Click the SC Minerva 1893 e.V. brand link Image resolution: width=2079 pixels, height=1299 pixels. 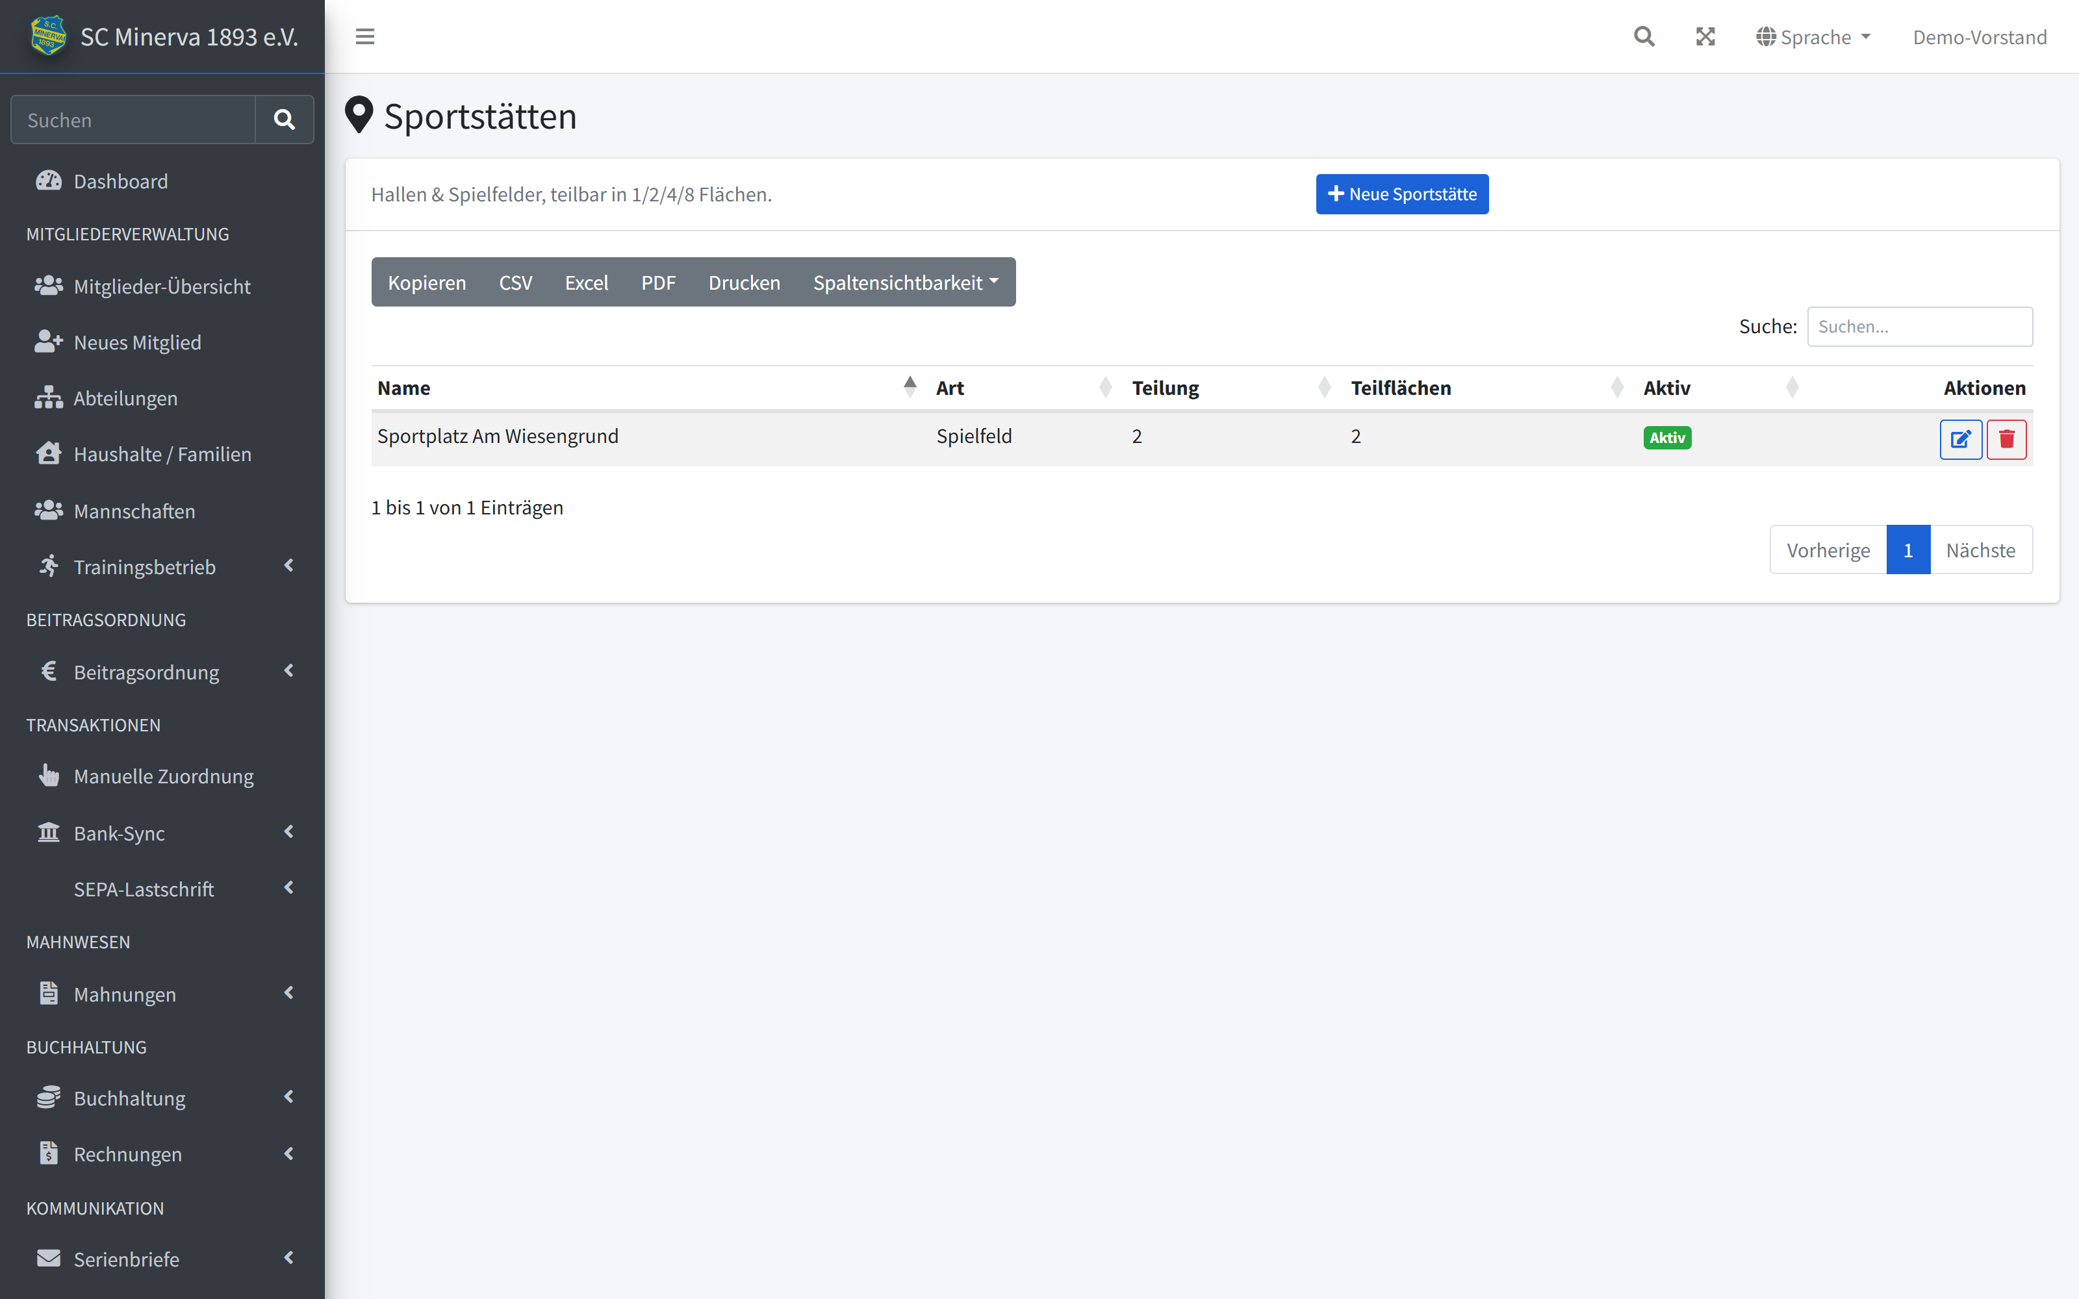pos(162,36)
